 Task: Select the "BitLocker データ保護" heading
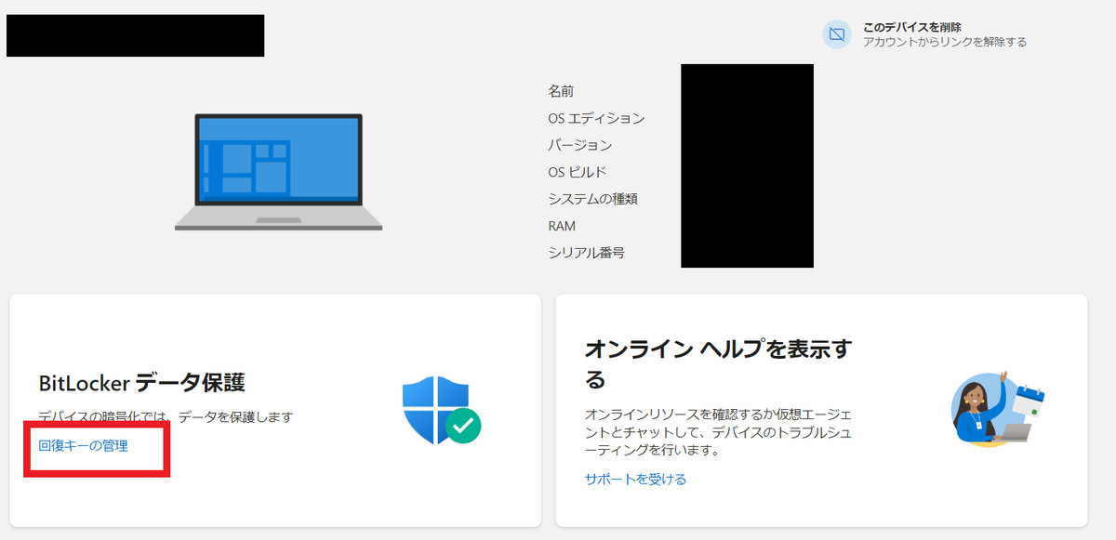(141, 383)
